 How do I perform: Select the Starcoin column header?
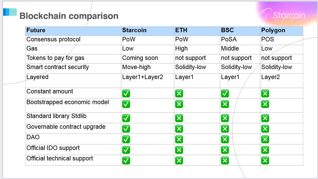pos(134,30)
